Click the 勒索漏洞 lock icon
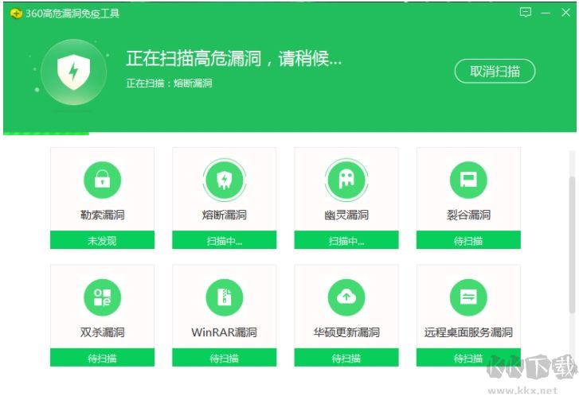Image resolution: width=579 pixels, height=396 pixels. (x=102, y=180)
